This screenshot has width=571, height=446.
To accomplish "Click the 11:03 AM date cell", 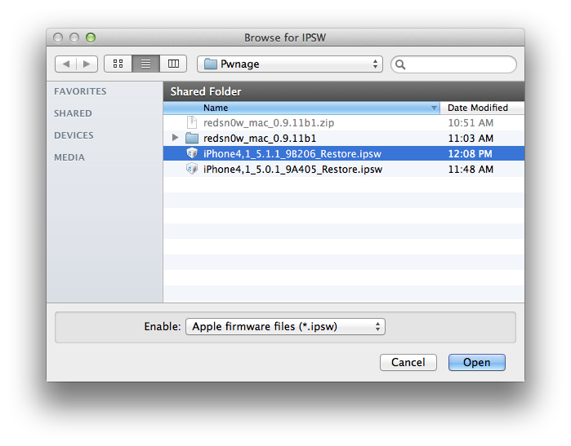I will pyautogui.click(x=471, y=139).
